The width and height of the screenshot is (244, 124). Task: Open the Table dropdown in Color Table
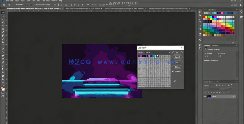[x=157, y=52]
